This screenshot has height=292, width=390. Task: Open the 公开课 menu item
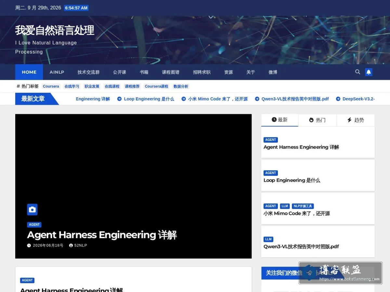click(120, 72)
